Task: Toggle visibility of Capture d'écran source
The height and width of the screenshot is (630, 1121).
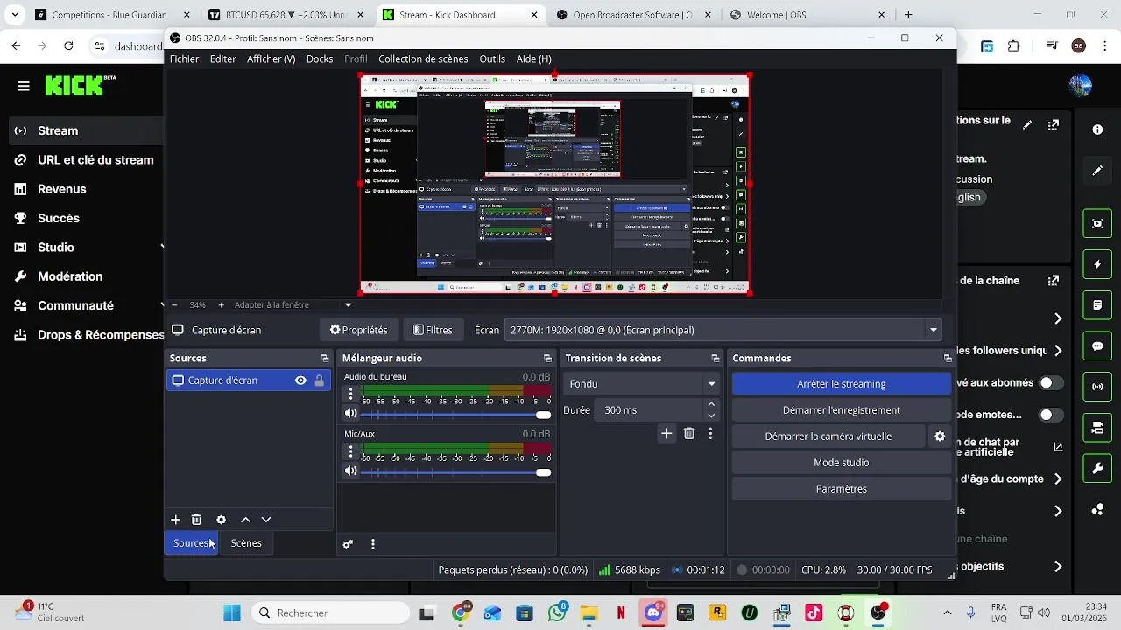Action: 300,381
